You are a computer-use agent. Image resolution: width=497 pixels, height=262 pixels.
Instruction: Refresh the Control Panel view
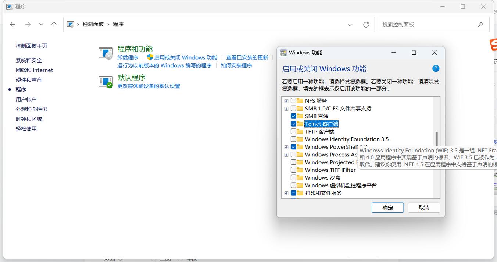click(366, 25)
